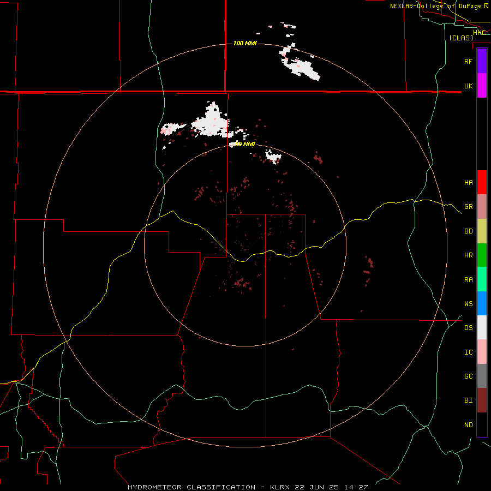This screenshot has height=491, width=491.
Task: Click the [CLAS] units label
Action: coord(461,38)
